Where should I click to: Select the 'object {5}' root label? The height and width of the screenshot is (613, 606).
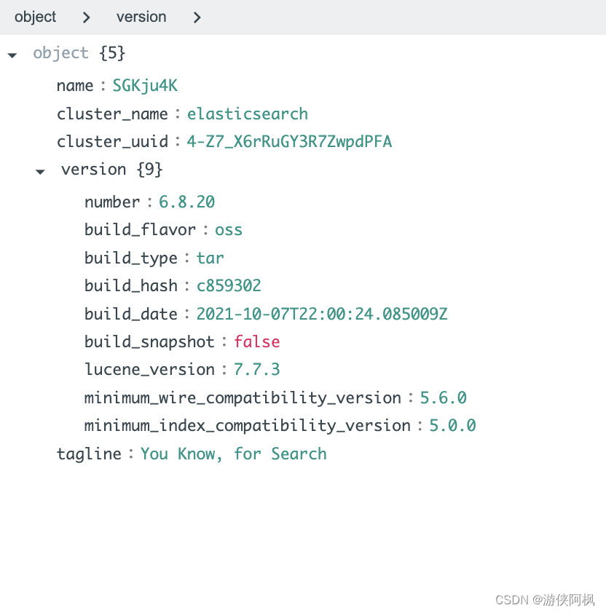point(79,52)
